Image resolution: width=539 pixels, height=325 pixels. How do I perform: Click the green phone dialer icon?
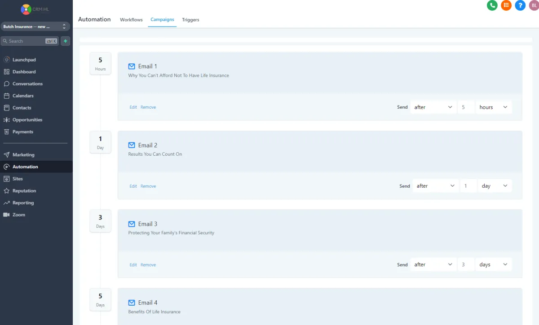click(492, 5)
